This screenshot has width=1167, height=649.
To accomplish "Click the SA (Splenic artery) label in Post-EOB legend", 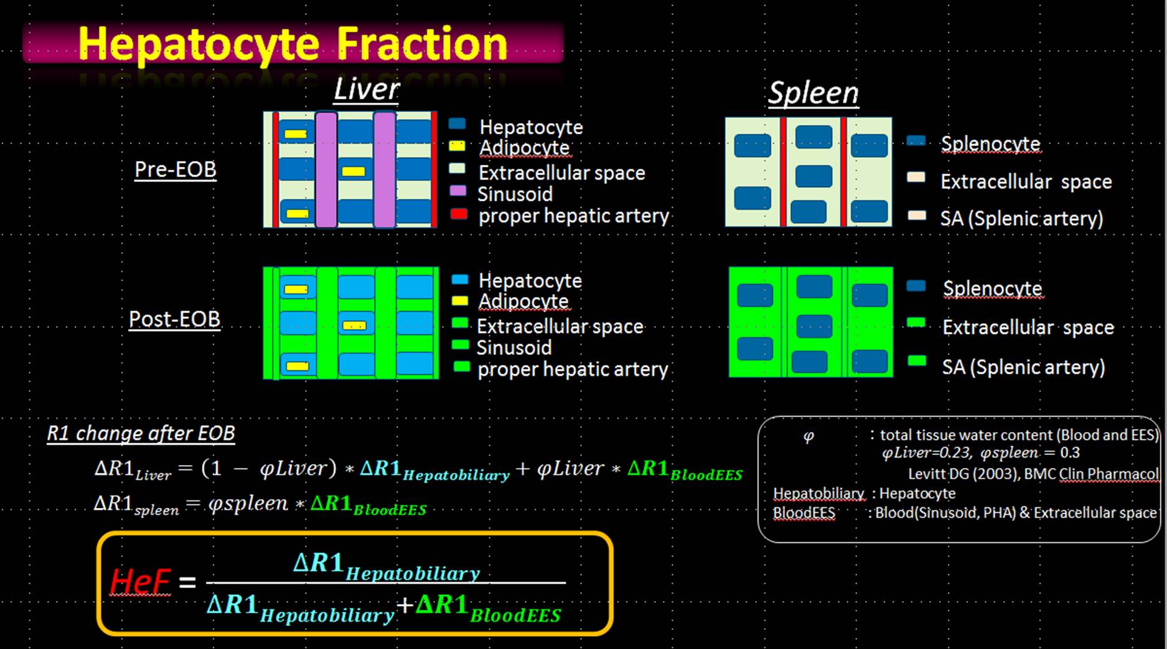I will point(1023,367).
